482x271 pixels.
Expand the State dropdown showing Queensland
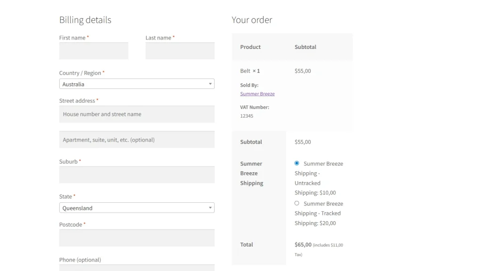click(x=137, y=207)
